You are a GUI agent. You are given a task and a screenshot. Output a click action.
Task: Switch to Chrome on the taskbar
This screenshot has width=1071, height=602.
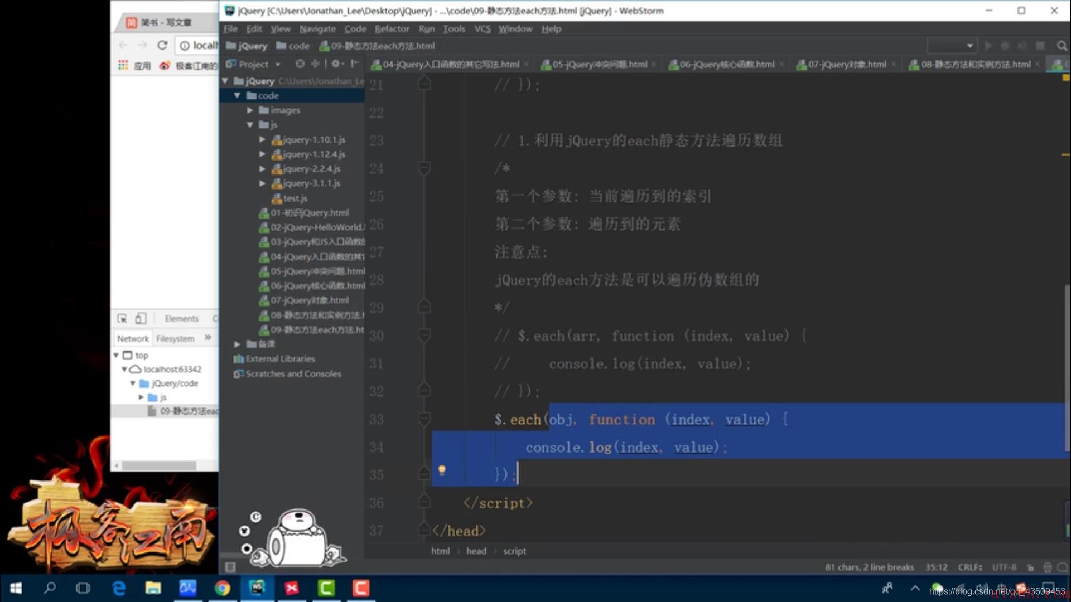222,588
